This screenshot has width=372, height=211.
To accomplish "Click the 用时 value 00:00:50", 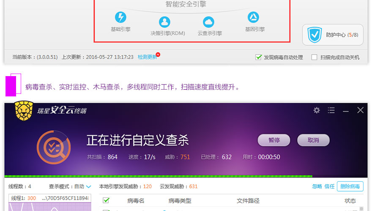I will [x=269, y=157].
